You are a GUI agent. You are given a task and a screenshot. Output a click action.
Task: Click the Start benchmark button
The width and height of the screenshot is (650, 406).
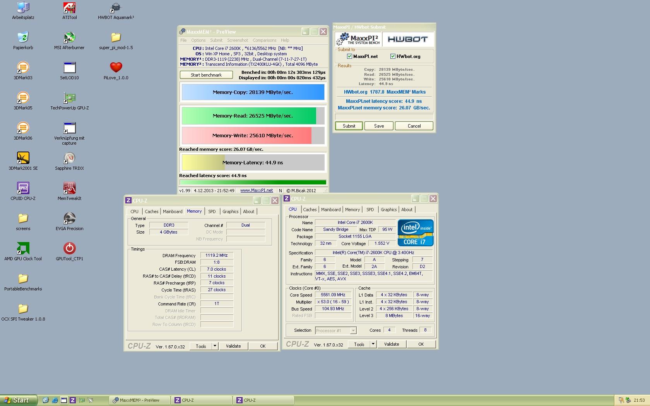206,75
